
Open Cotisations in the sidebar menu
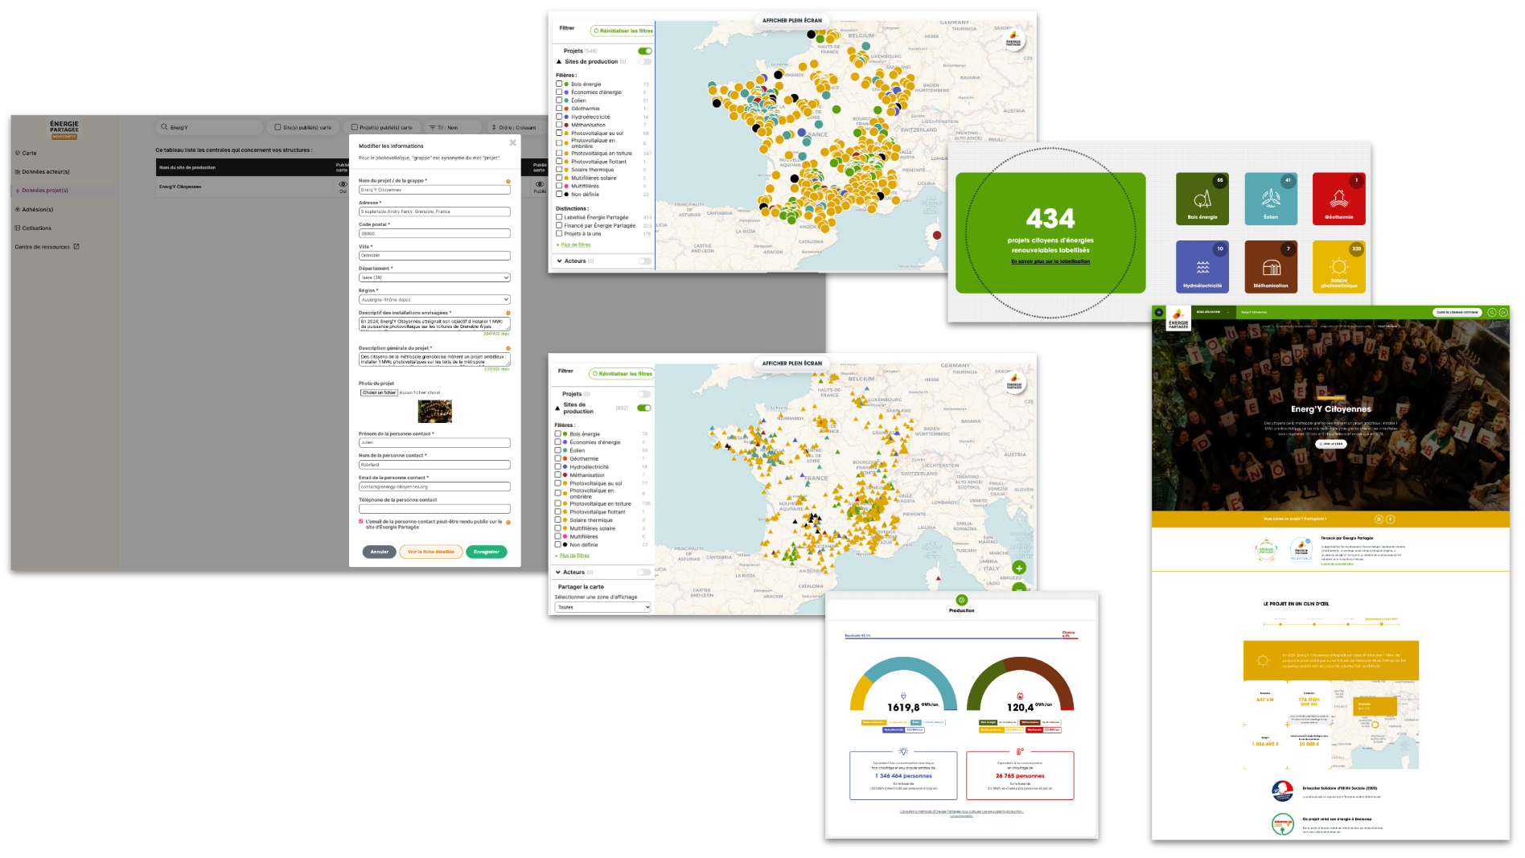[36, 228]
